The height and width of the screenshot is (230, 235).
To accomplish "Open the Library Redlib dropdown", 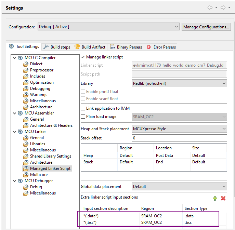I will tap(179, 83).
